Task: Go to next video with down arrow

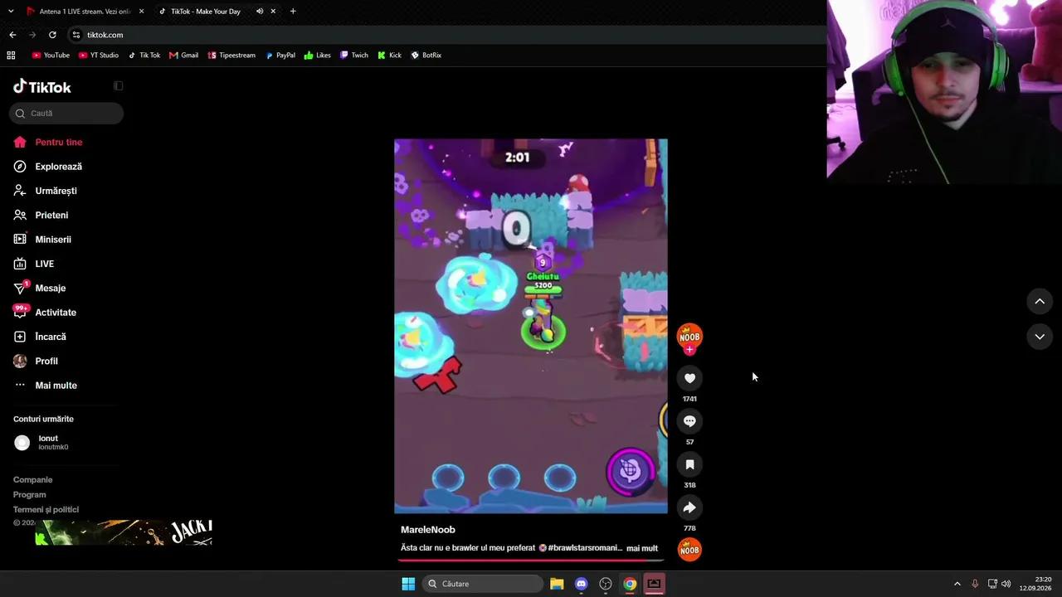Action: [x=1040, y=337]
